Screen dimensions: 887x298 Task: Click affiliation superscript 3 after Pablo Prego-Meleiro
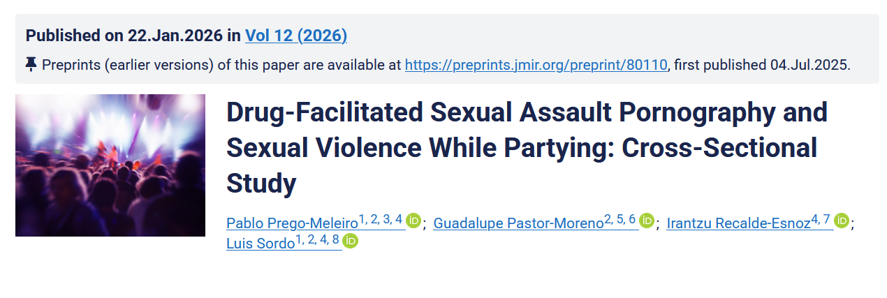click(386, 219)
